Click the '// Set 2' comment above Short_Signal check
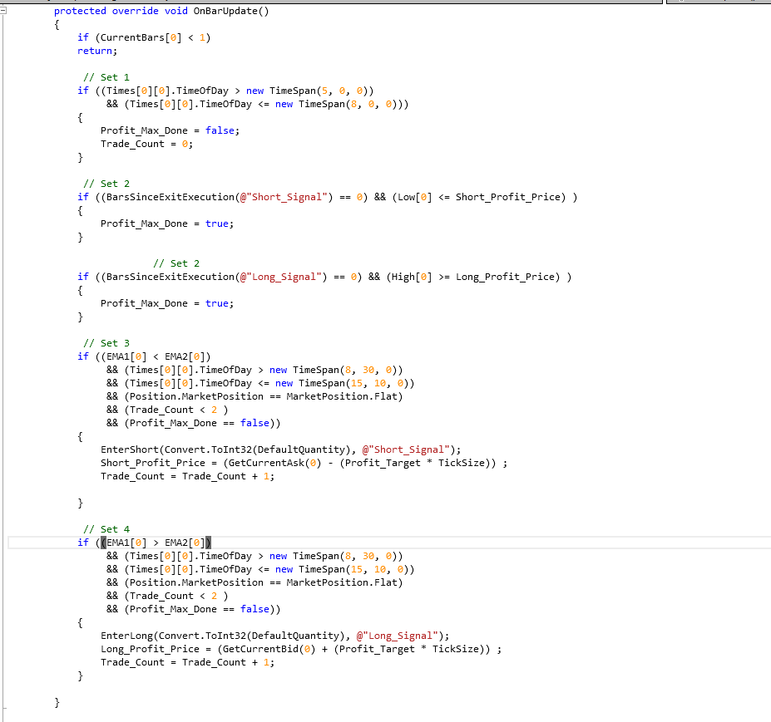The width and height of the screenshot is (771, 722). coord(106,184)
